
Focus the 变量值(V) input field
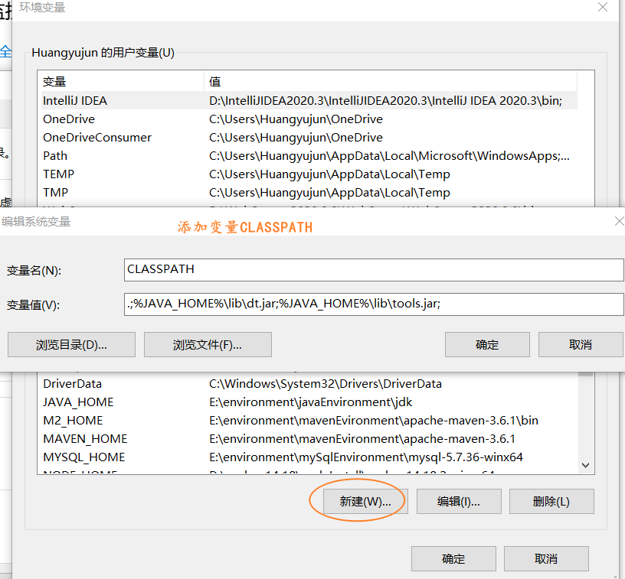[374, 304]
